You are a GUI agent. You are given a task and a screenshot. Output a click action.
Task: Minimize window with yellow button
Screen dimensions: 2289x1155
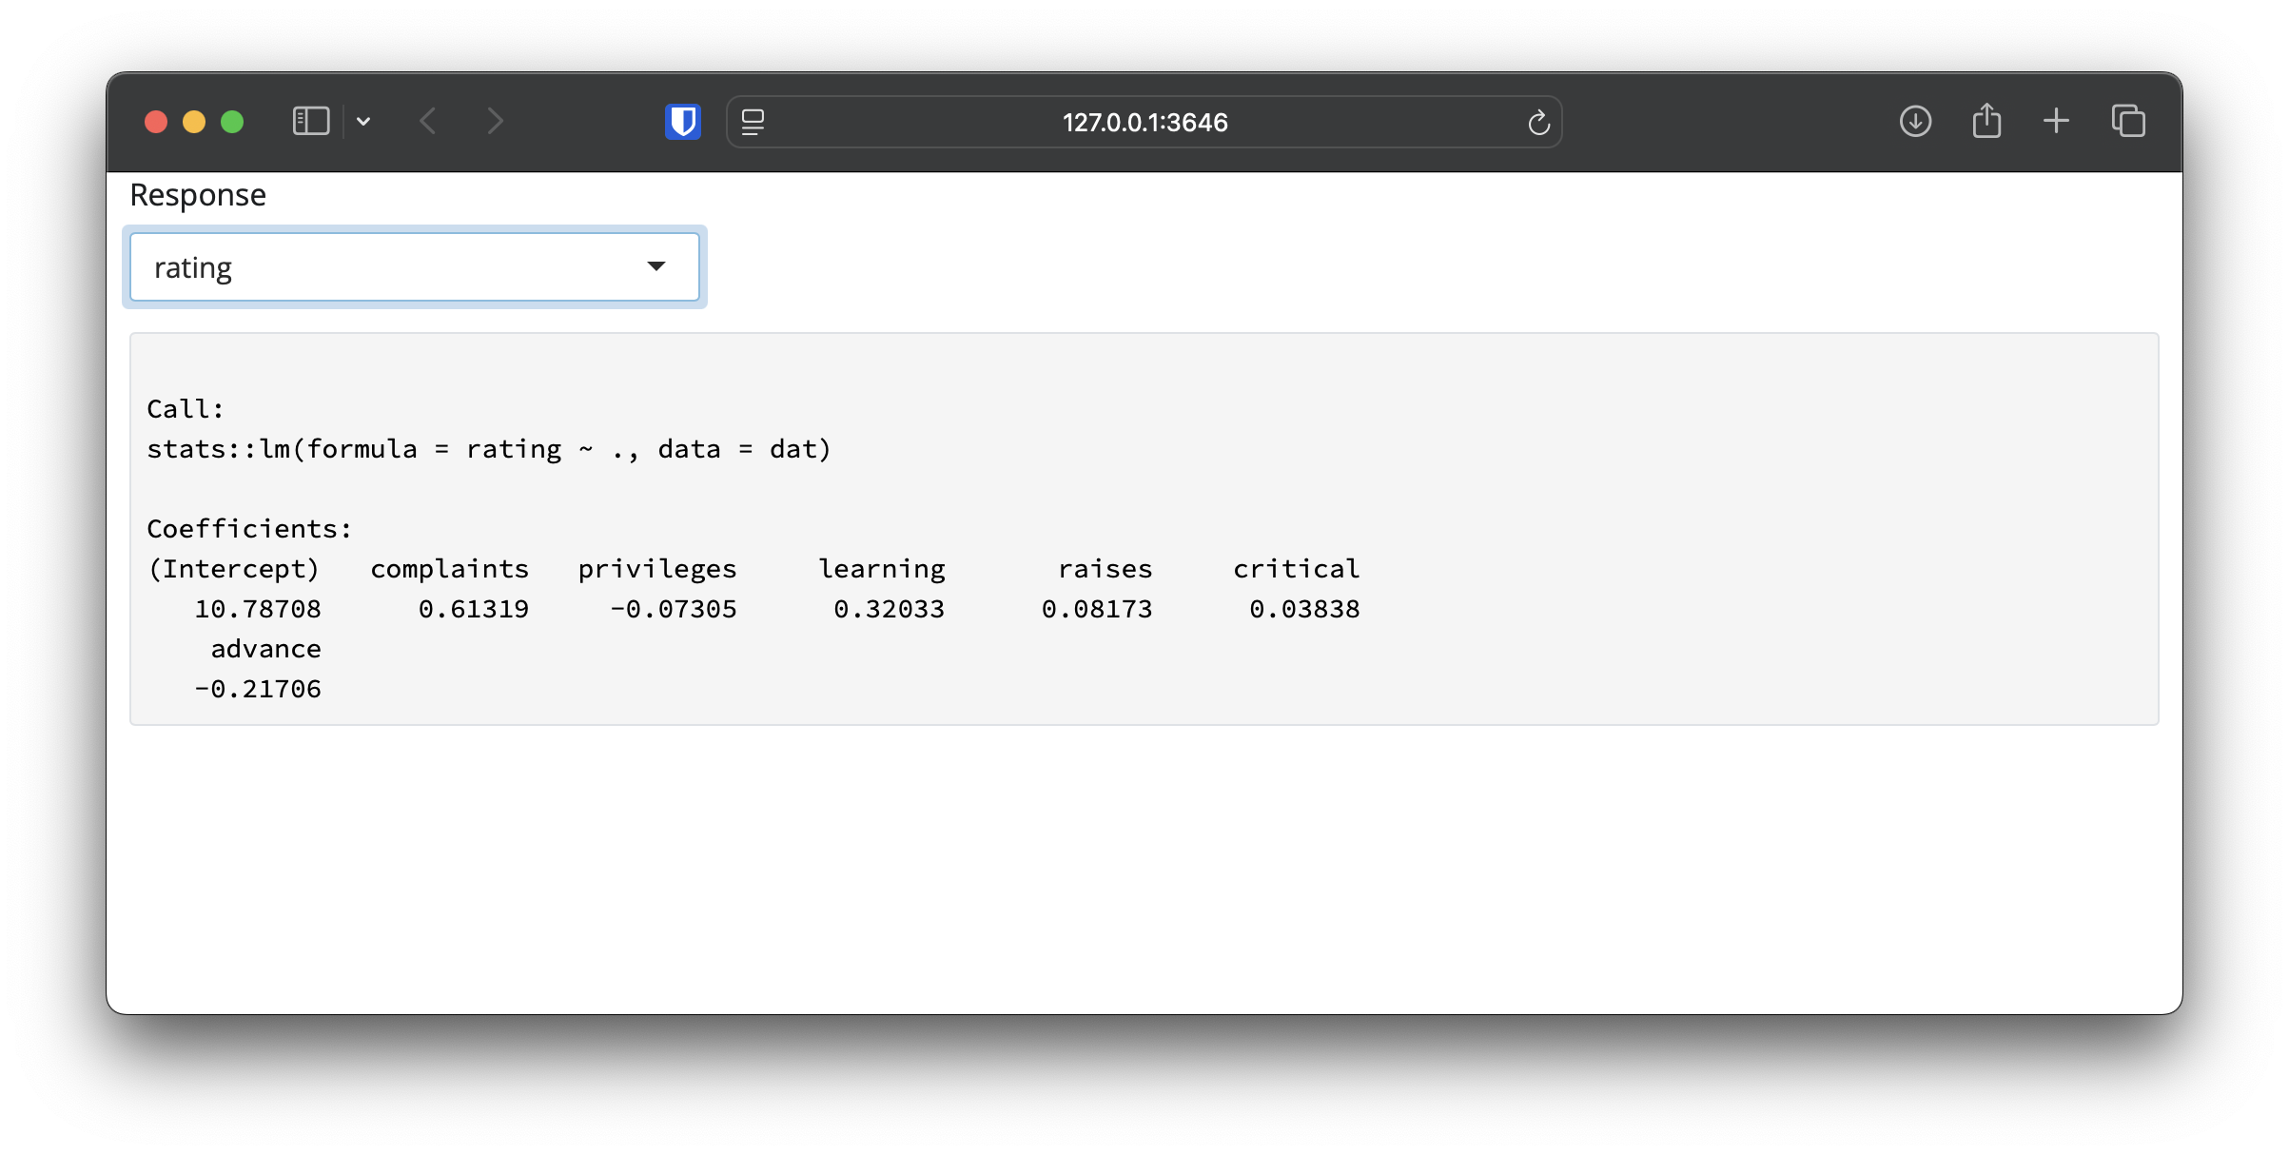click(x=194, y=122)
